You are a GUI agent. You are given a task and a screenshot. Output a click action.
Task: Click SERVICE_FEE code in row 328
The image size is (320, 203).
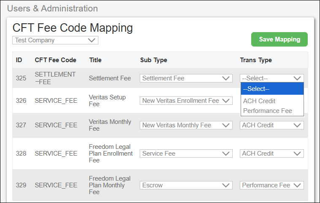56,154
